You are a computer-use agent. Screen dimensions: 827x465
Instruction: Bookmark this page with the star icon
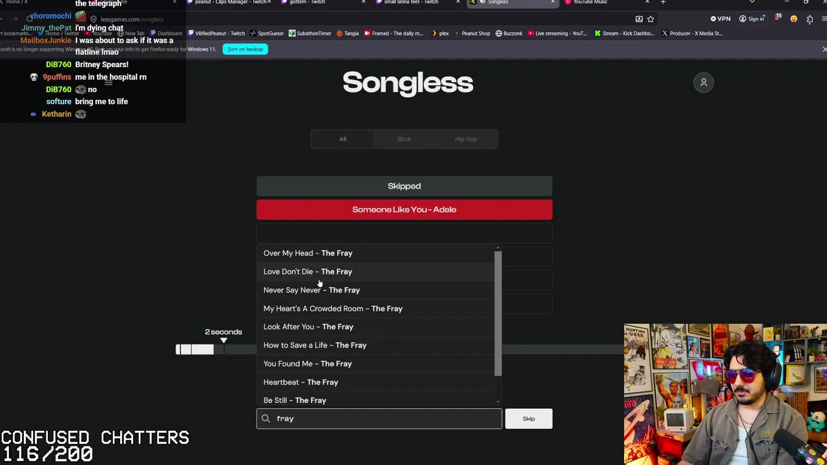[651, 19]
